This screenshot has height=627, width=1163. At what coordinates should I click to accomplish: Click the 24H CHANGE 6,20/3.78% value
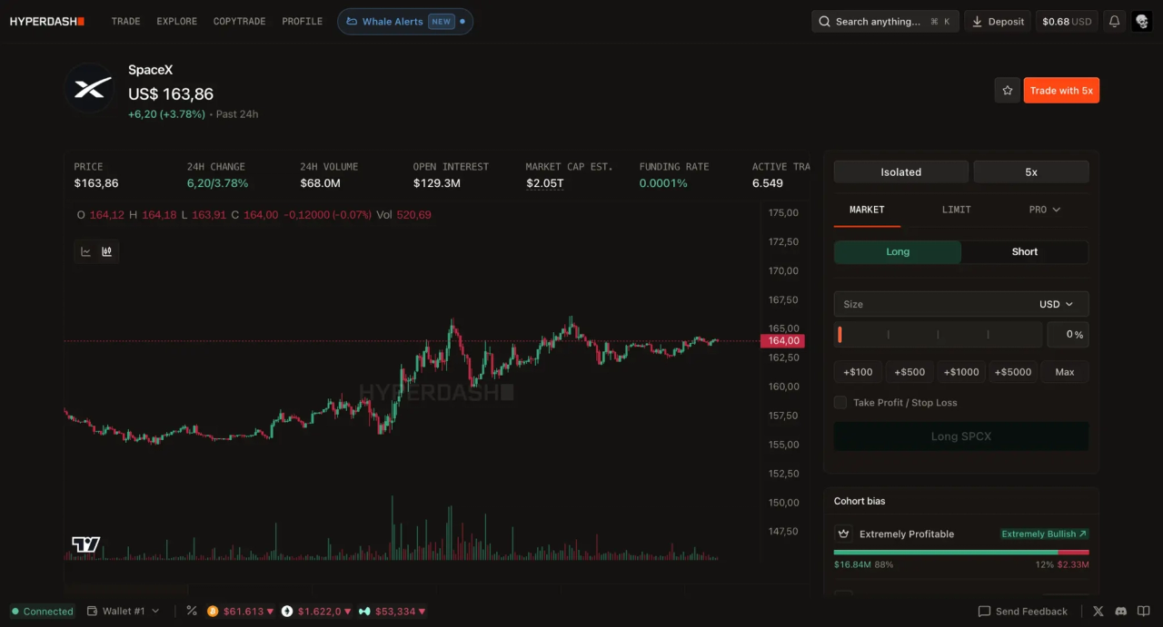(217, 183)
